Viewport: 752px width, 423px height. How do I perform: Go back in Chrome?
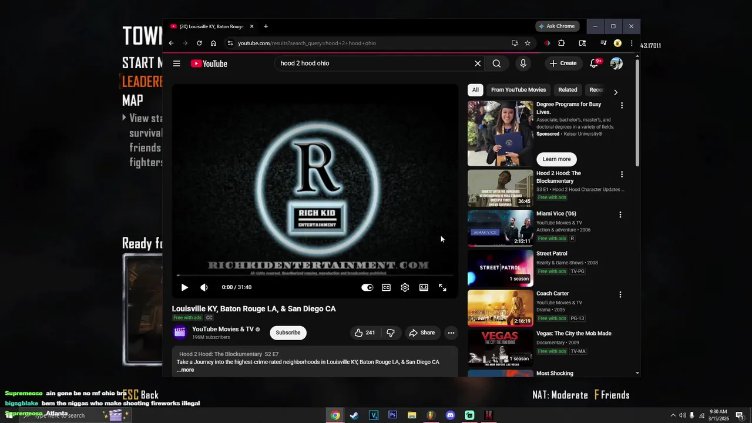[x=171, y=43]
